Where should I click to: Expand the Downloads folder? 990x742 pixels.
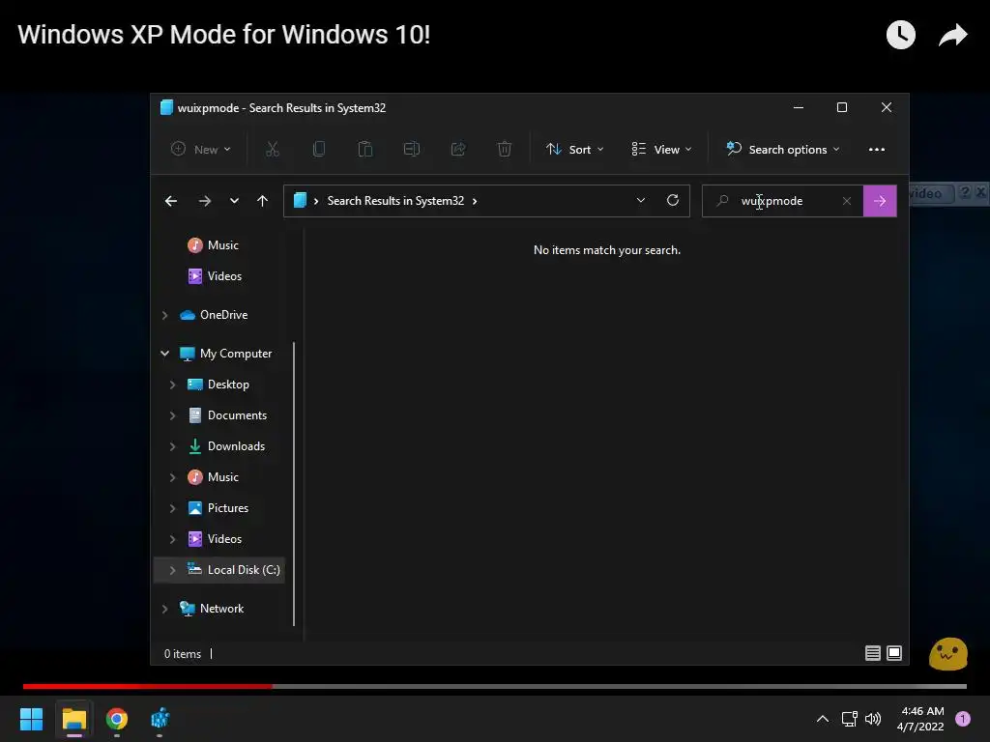point(172,446)
